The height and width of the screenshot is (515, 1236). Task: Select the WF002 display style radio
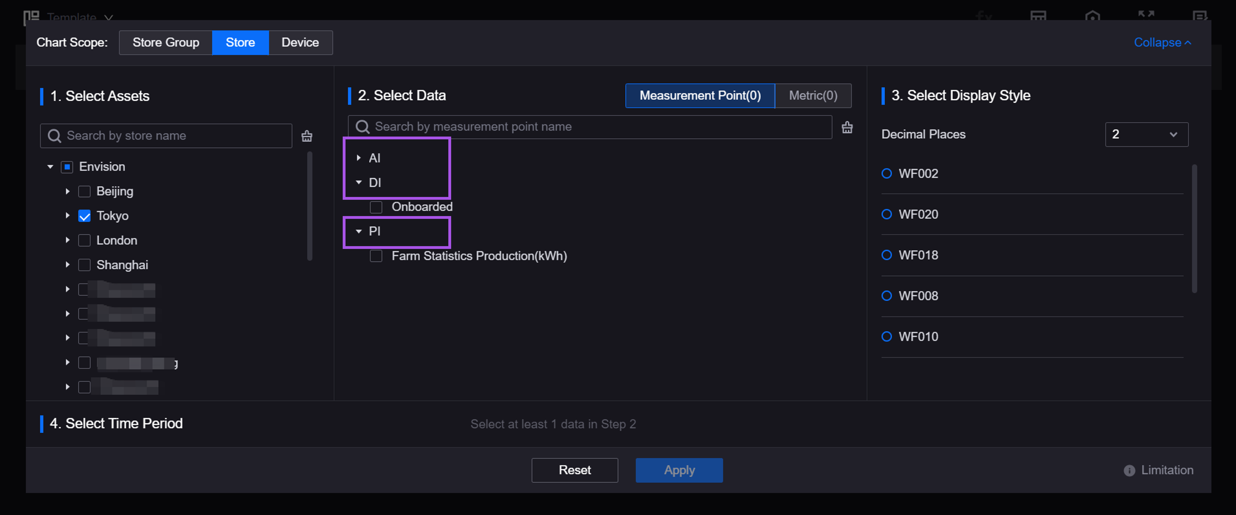coord(886,173)
